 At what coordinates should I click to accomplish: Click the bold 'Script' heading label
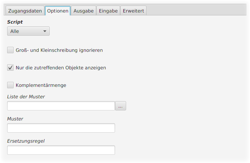(15, 22)
